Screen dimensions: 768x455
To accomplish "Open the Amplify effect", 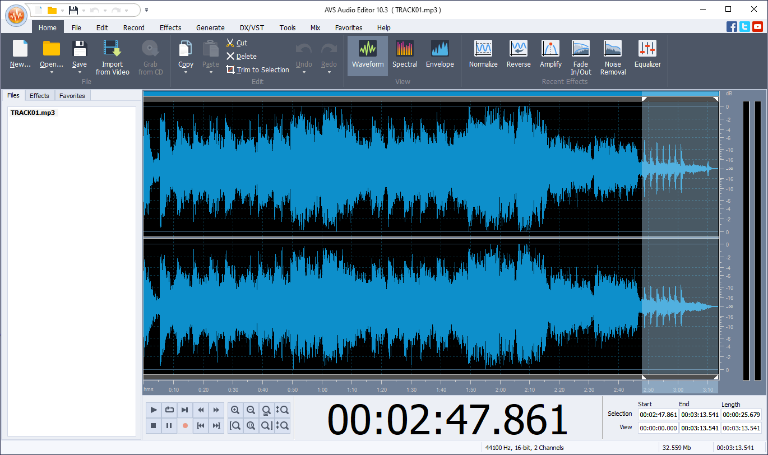I will tap(550, 54).
